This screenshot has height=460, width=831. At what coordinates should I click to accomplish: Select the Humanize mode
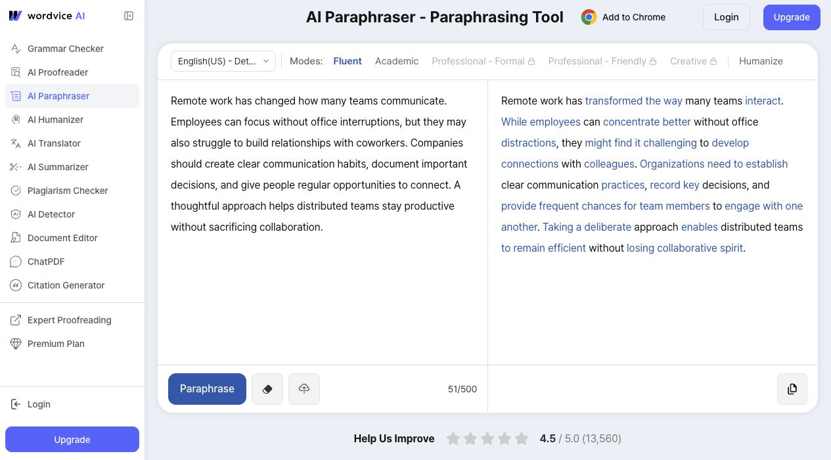pos(761,61)
